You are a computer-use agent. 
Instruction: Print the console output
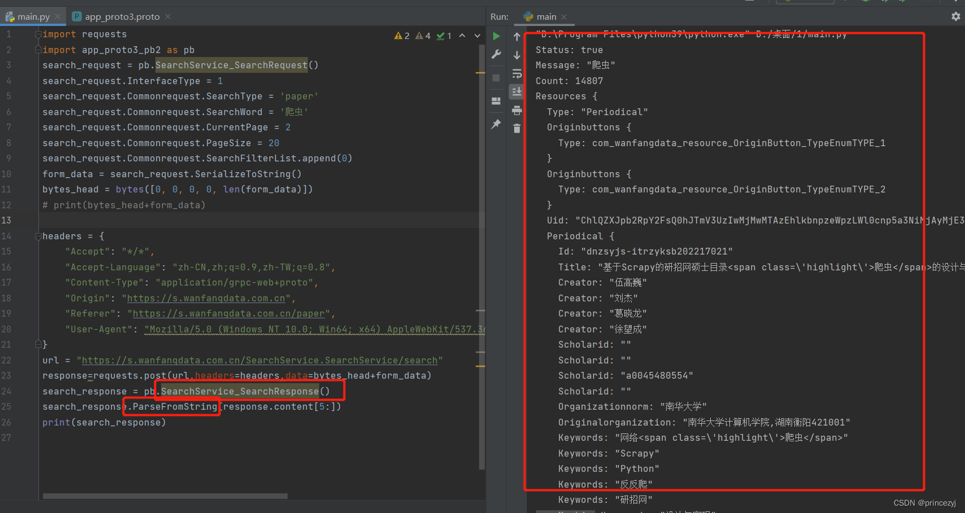click(517, 110)
